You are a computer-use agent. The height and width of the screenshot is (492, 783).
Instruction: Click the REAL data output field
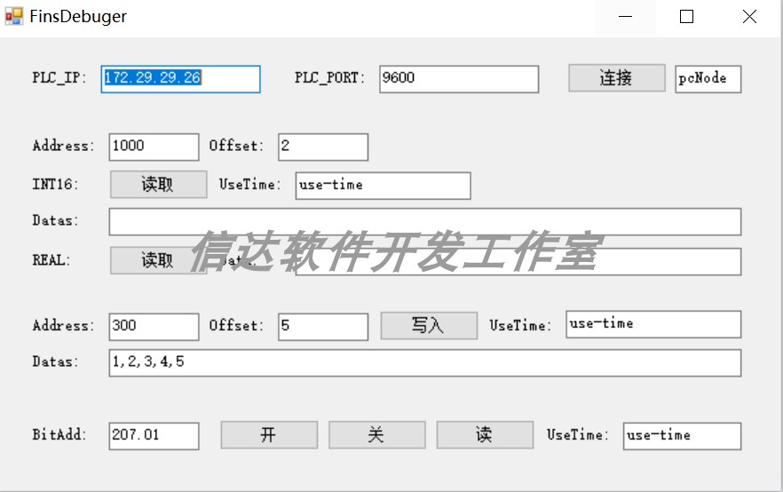pos(518,262)
